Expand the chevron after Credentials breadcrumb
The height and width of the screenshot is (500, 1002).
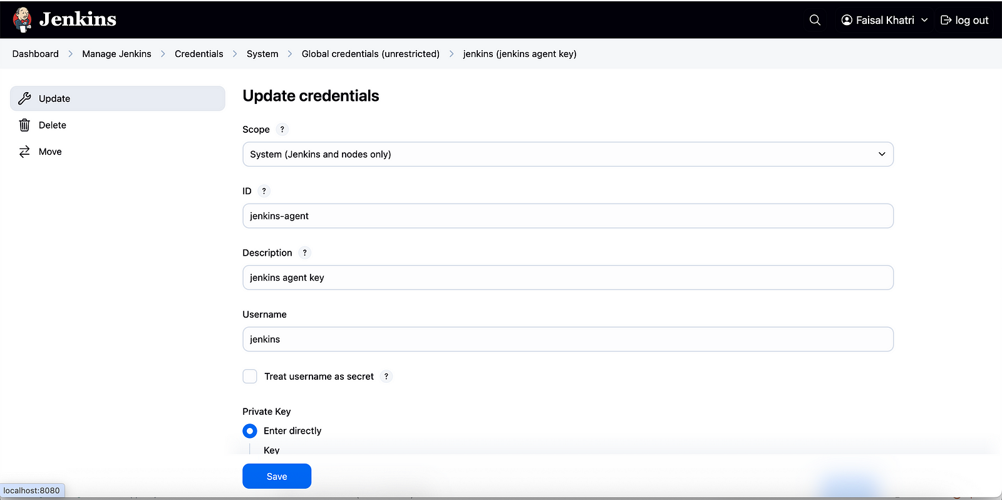point(235,54)
